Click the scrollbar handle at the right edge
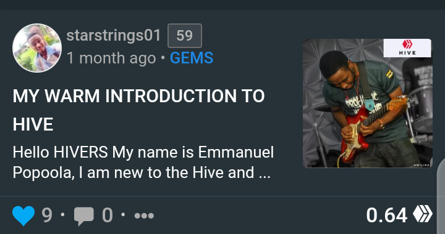Image resolution: width=445 pixels, height=234 pixels. tap(441, 195)
